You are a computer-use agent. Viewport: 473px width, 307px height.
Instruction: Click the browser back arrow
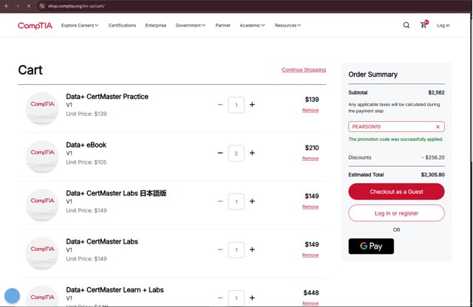coord(7,6)
